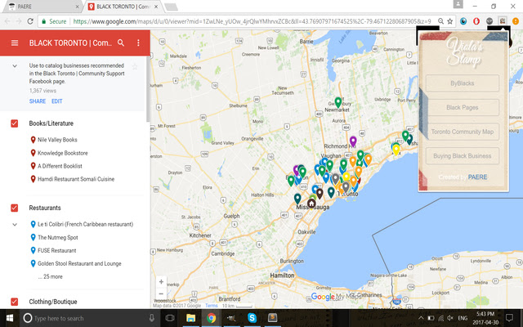The image size is (523, 327).
Task: Bookmark the page using the address bar star
Action: click(450, 20)
